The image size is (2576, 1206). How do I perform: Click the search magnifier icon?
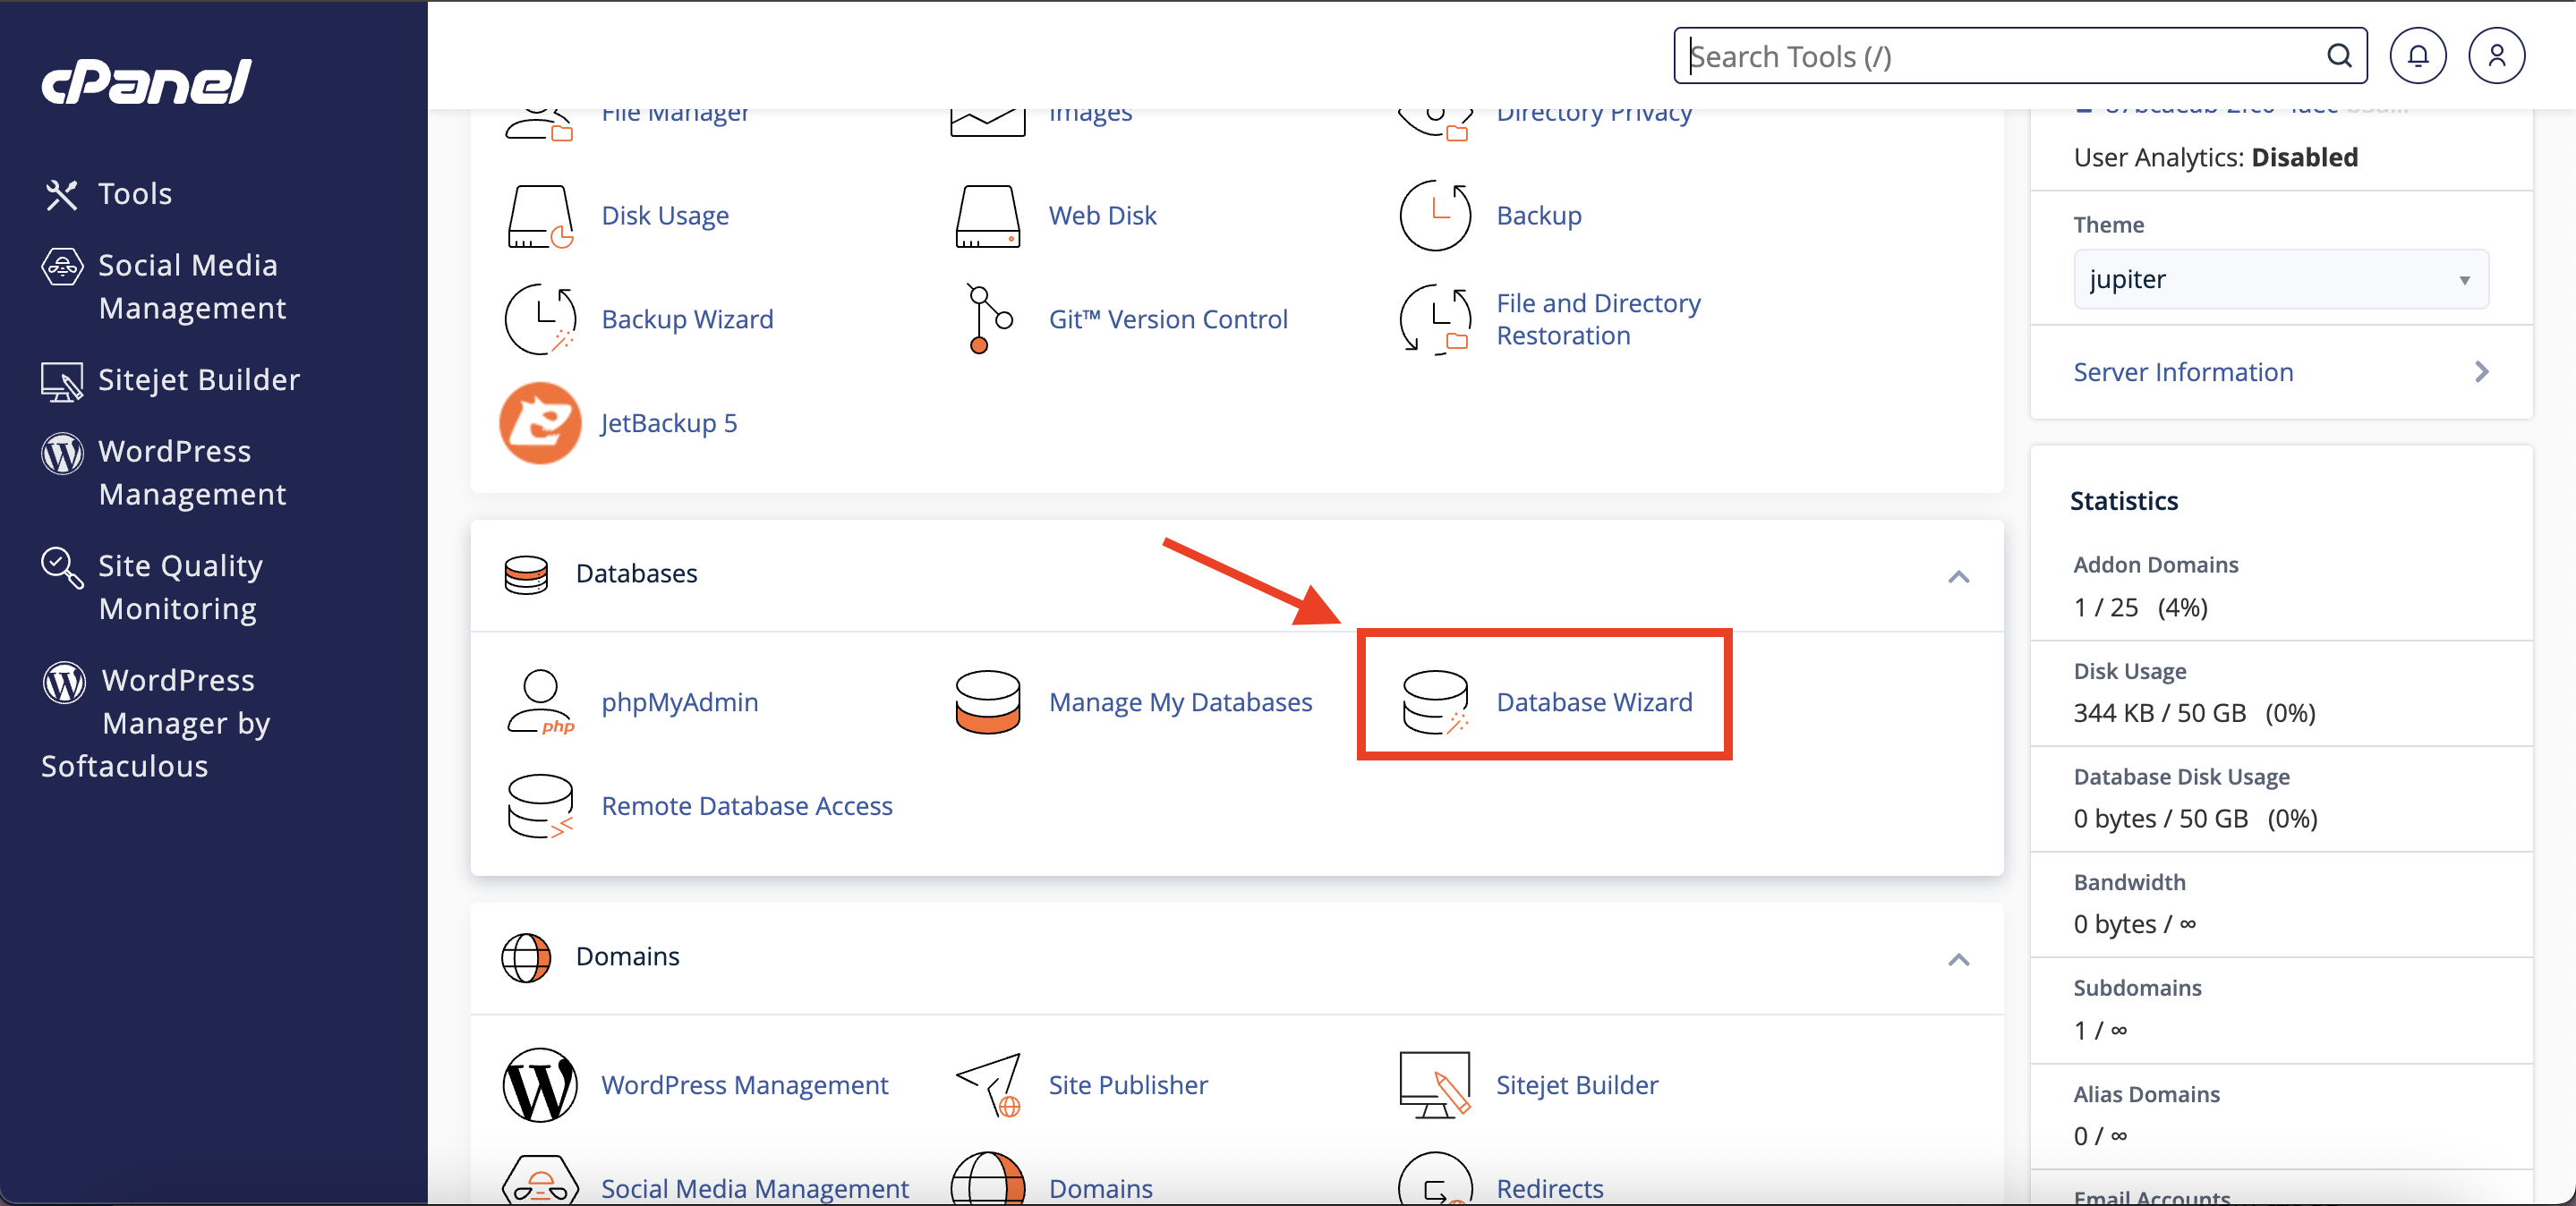[x=2338, y=56]
